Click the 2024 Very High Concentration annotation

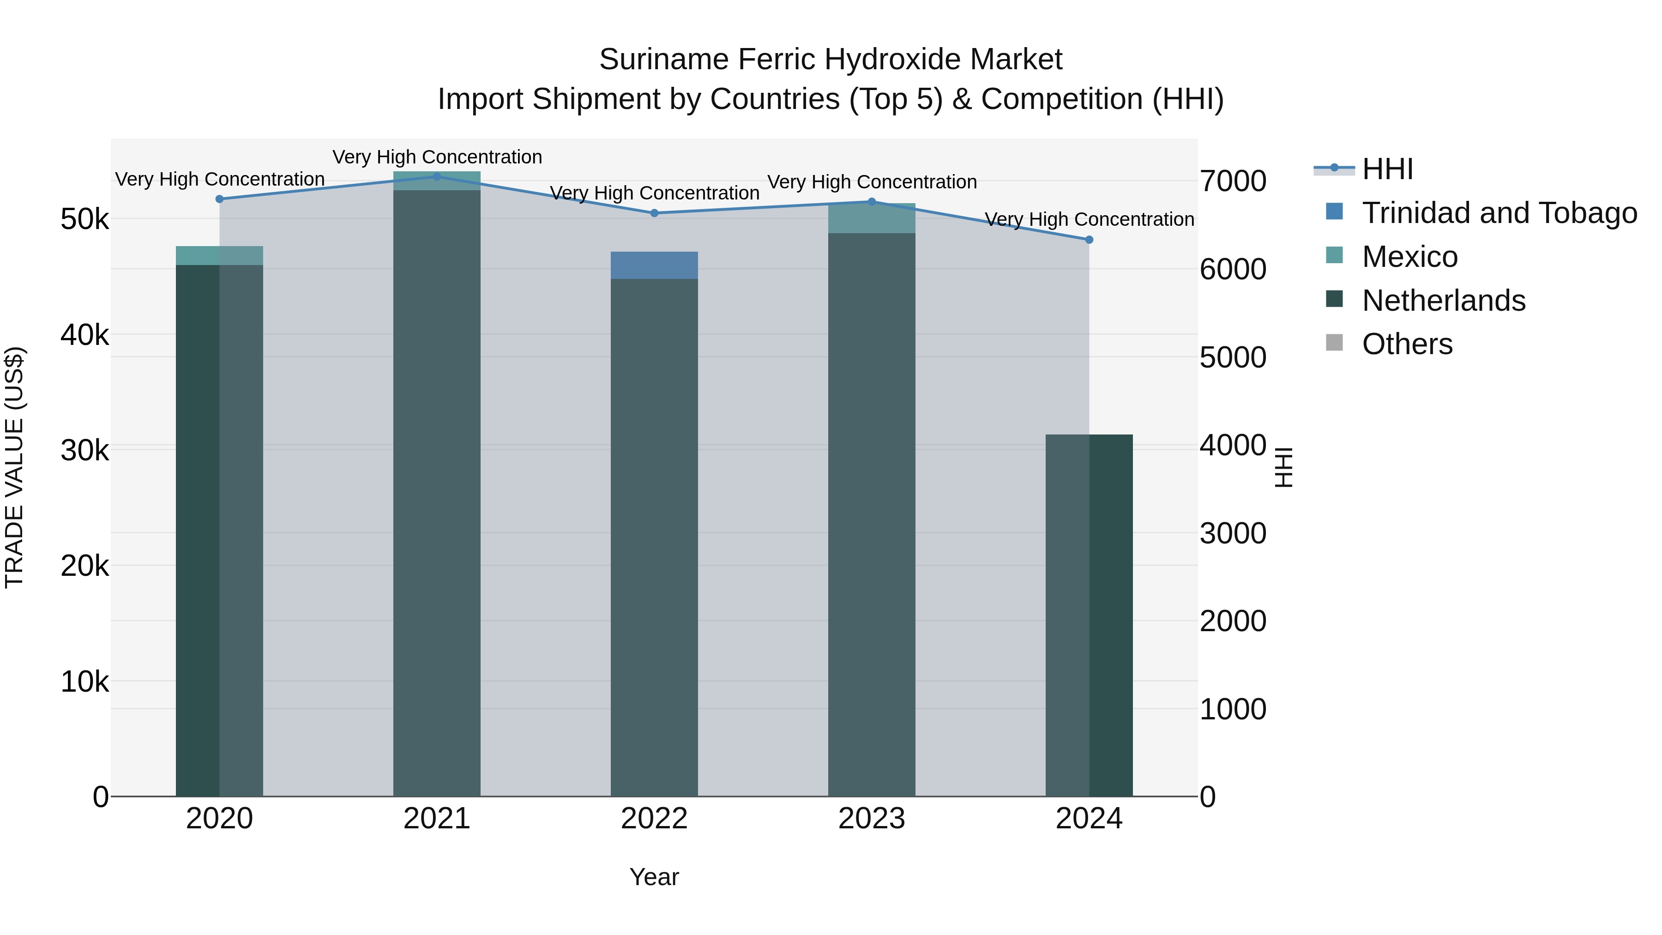[1089, 219]
